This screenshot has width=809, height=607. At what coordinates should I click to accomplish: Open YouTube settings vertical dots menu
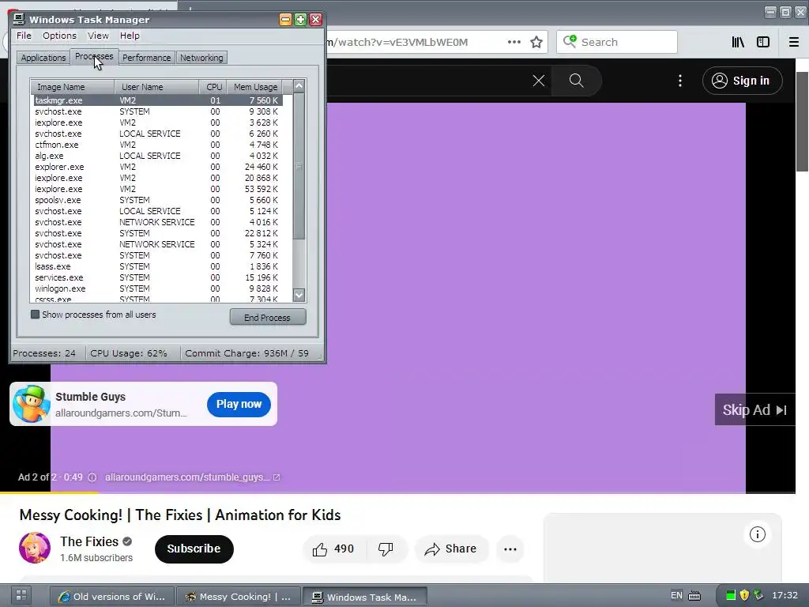680,81
